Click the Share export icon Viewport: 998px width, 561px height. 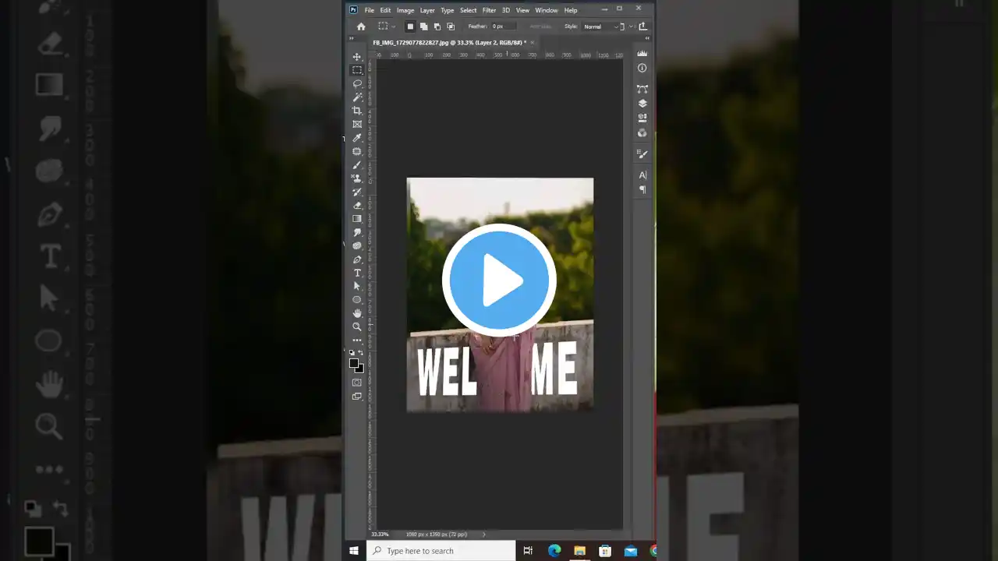click(643, 26)
